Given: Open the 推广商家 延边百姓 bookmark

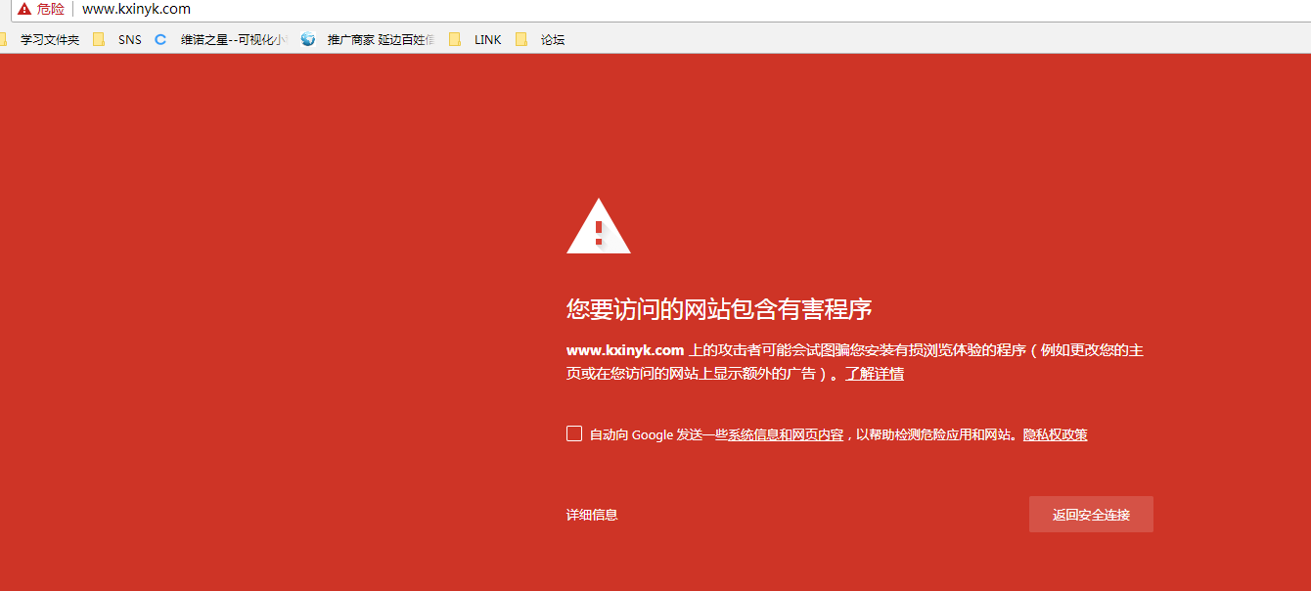Looking at the screenshot, I should [x=377, y=39].
